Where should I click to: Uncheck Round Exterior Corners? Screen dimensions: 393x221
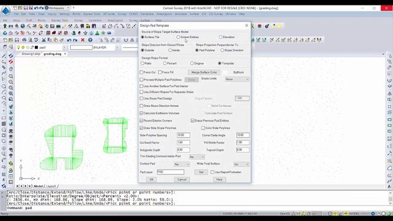pyautogui.click(x=141, y=120)
